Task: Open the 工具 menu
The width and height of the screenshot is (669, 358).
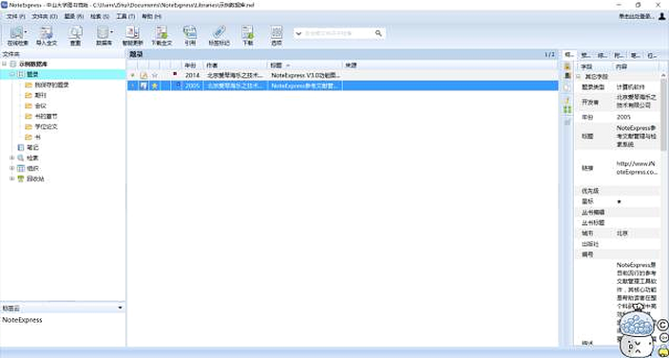Action: pos(125,16)
